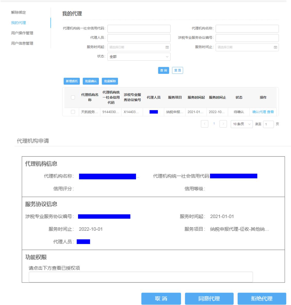Select 用户操作管理 in sidebar menu
Viewport: 291px width, 305px height.
tap(22, 33)
